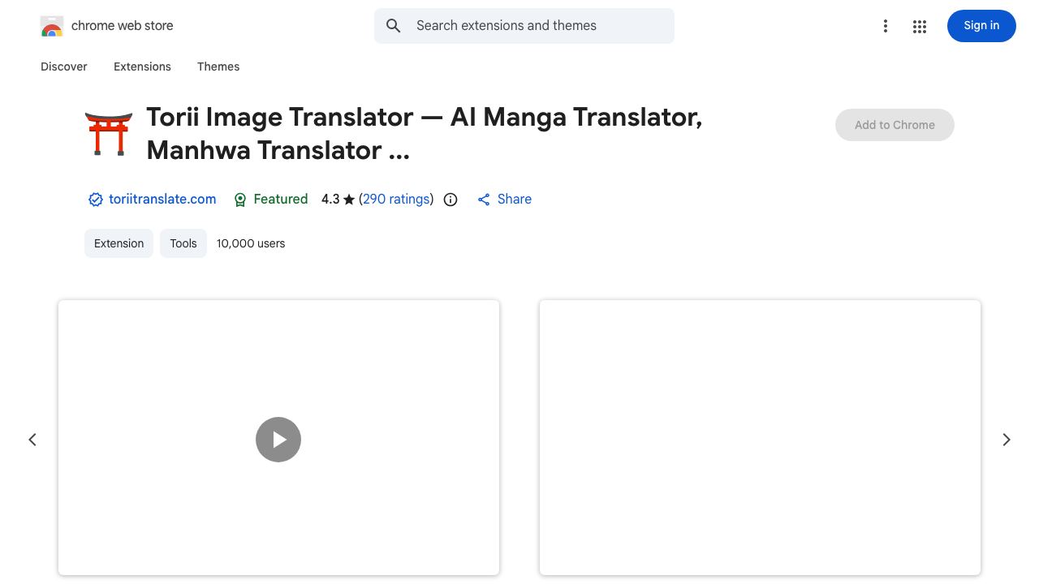The height and width of the screenshot is (584, 1039).
Task: Play the extension preview video
Action: 278,440
